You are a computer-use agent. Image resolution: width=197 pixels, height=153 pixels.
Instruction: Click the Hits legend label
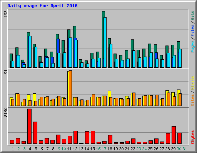click(193, 16)
